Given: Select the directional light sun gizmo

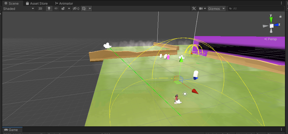Looking at the screenshot, I should (185, 94).
